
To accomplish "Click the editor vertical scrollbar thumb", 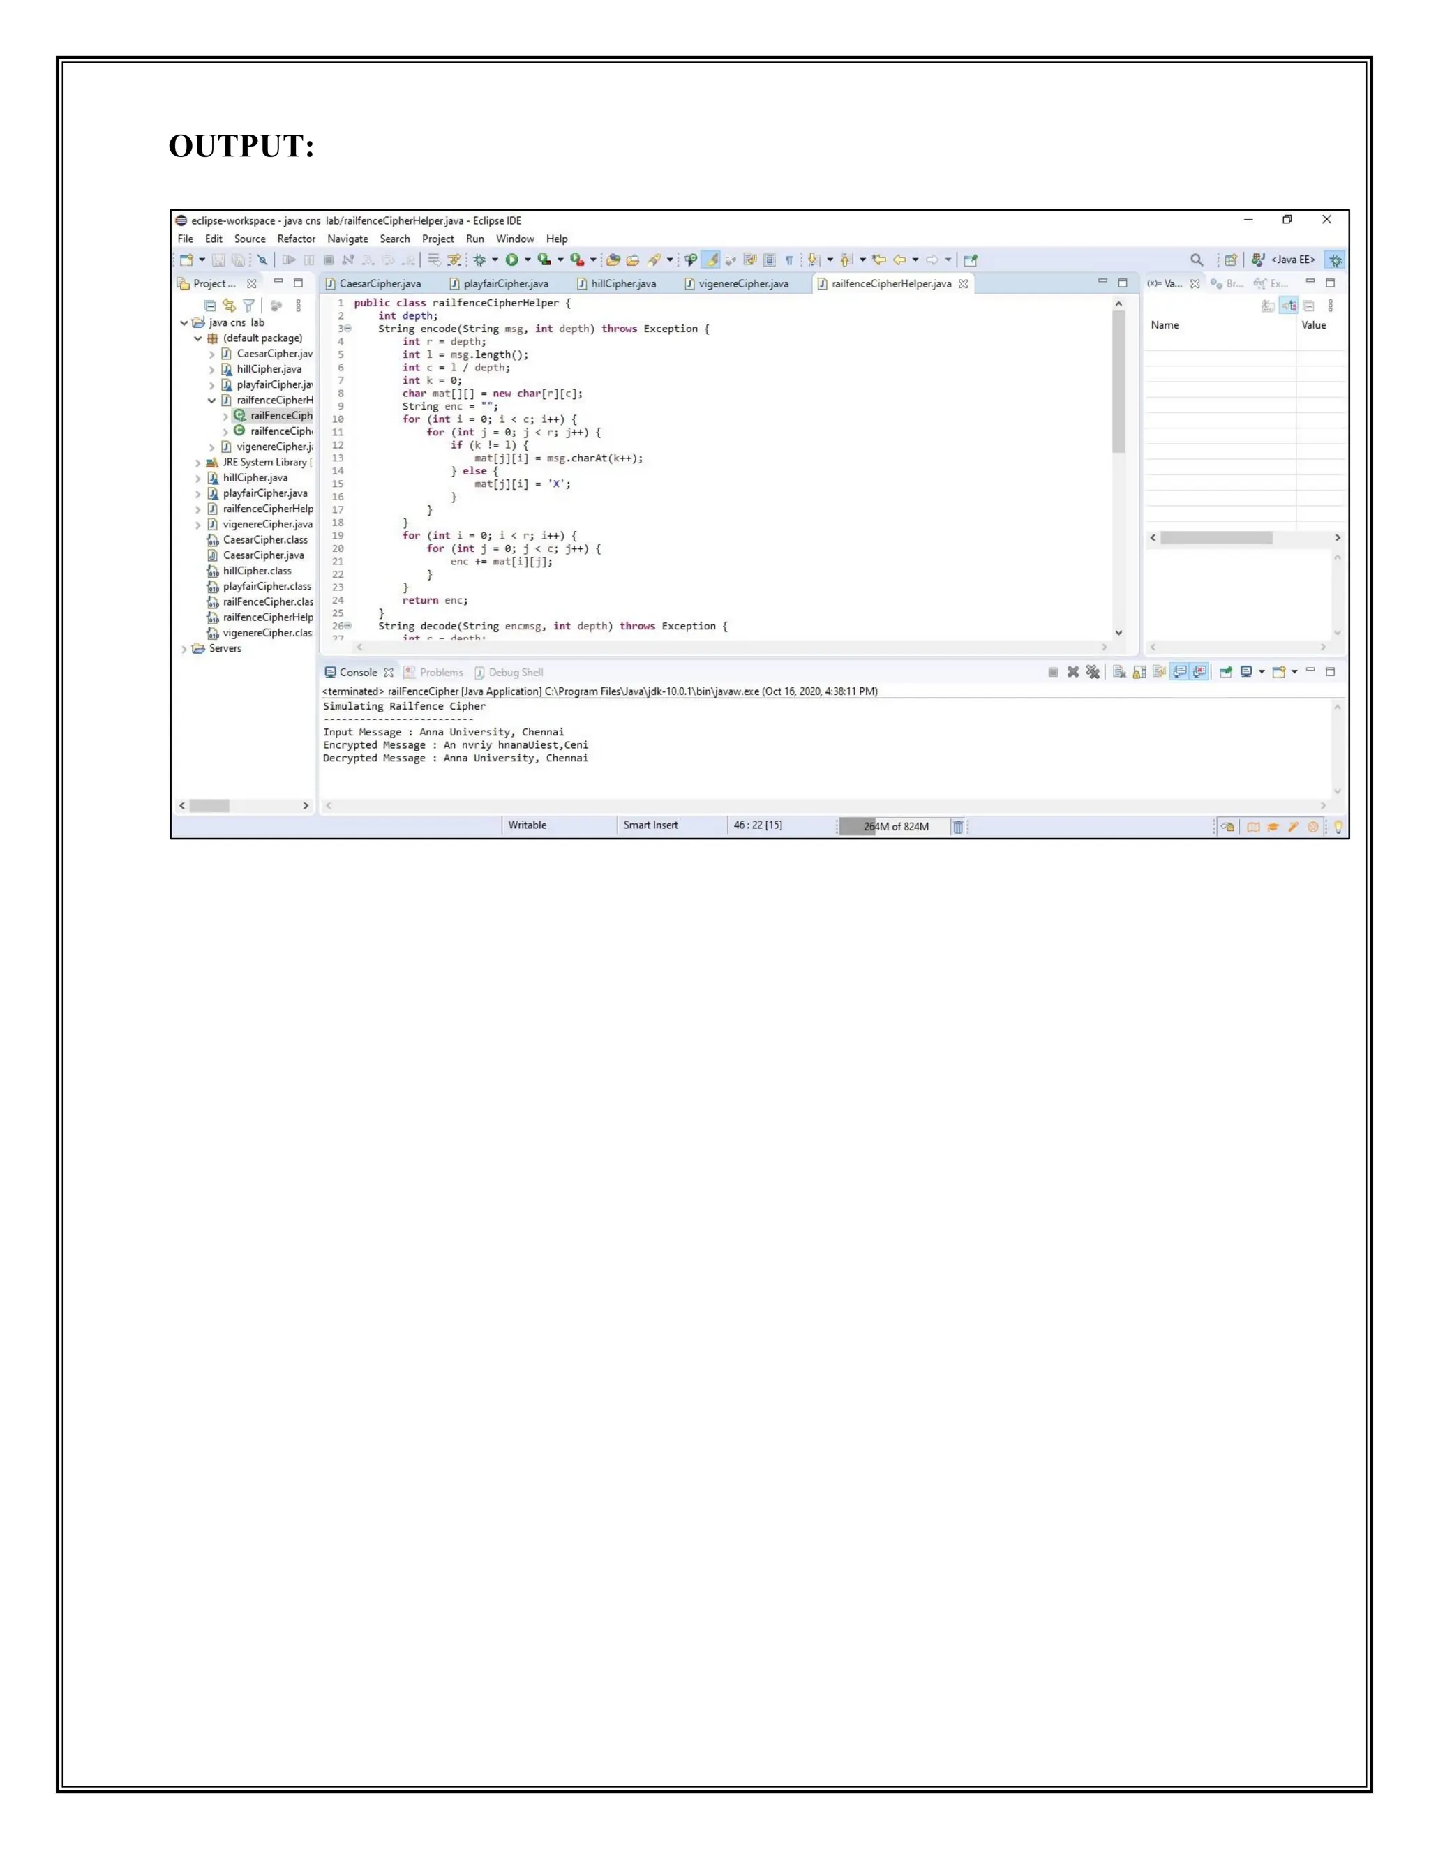I will click(x=1118, y=381).
